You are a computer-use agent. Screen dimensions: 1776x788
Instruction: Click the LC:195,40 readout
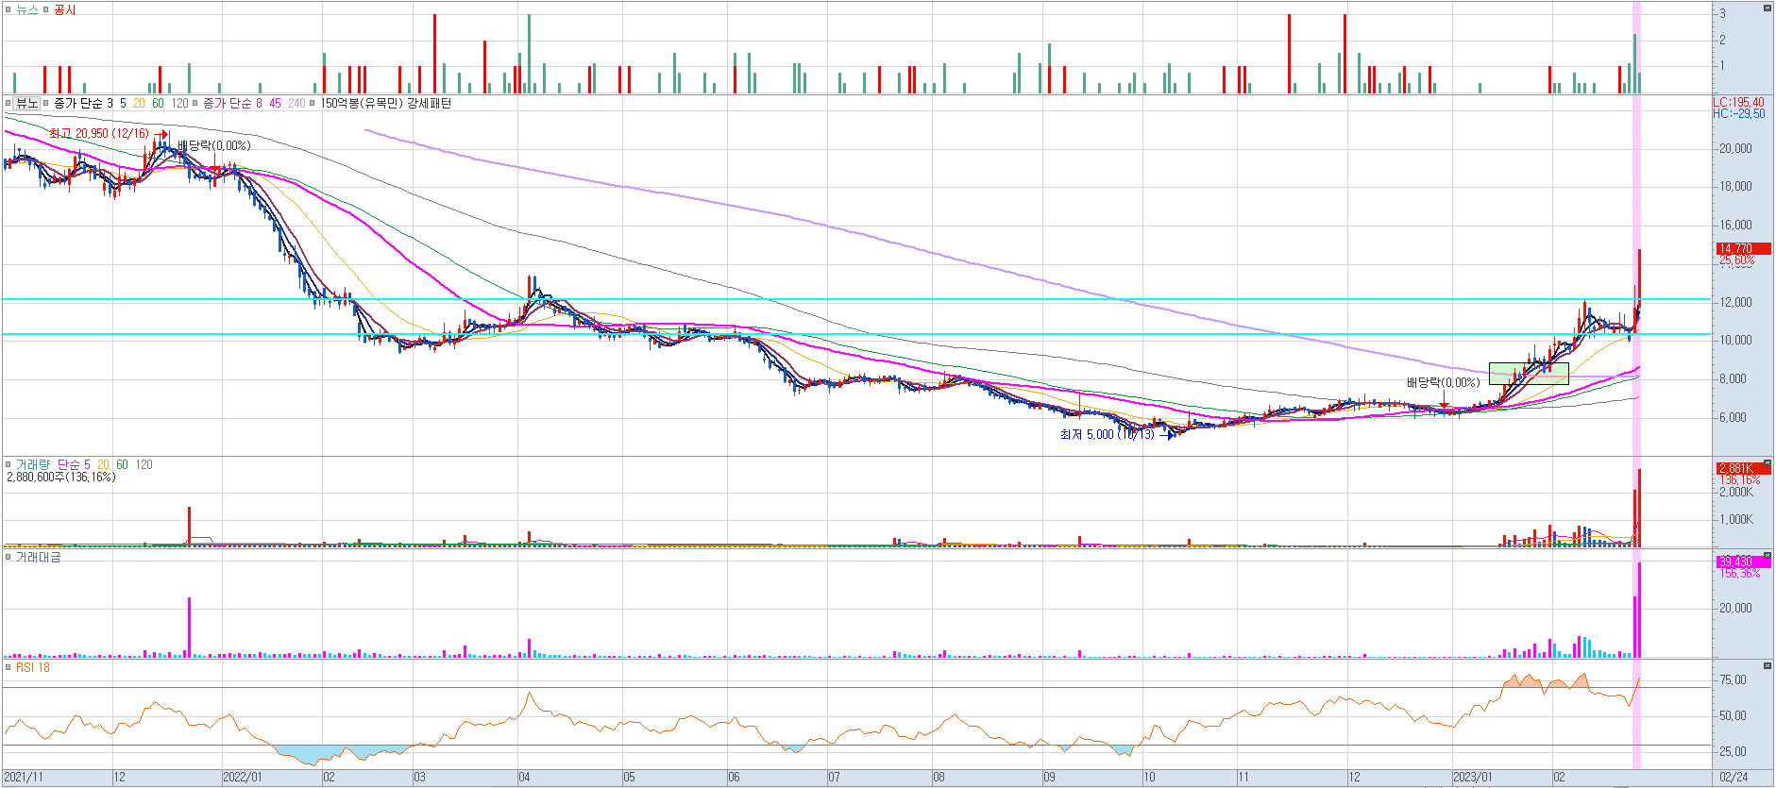[x=1738, y=103]
